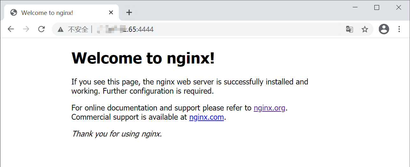Open the translate page icon
The height and width of the screenshot is (167, 410).
[350, 30]
